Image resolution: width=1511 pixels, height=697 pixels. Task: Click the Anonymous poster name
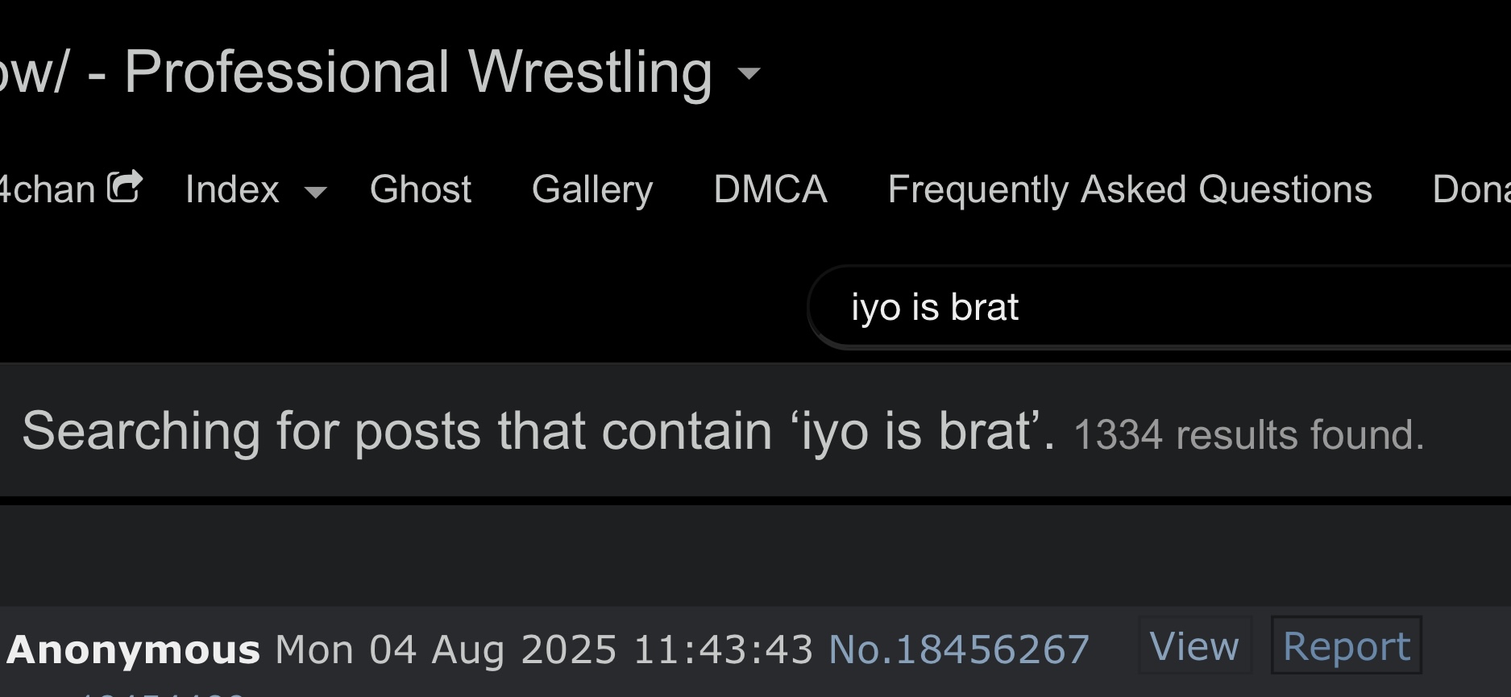tap(134, 649)
